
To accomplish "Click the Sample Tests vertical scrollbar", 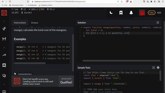I will click(160, 76).
